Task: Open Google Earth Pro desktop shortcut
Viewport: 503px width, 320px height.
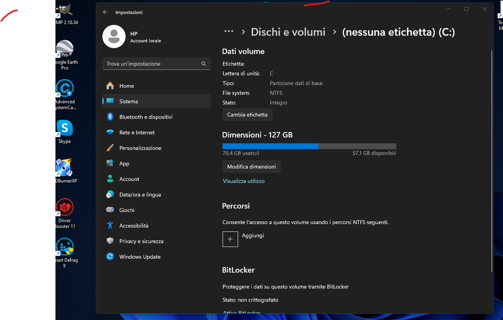Action: click(x=65, y=55)
